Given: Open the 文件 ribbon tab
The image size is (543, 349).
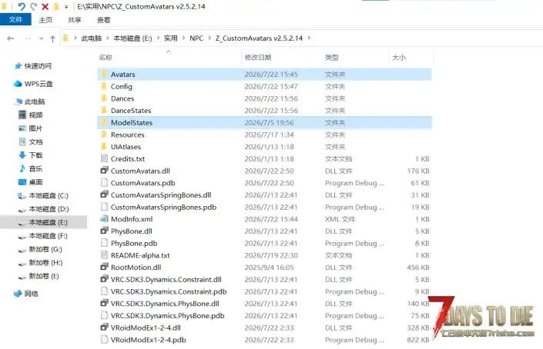Looking at the screenshot, I should [x=15, y=20].
